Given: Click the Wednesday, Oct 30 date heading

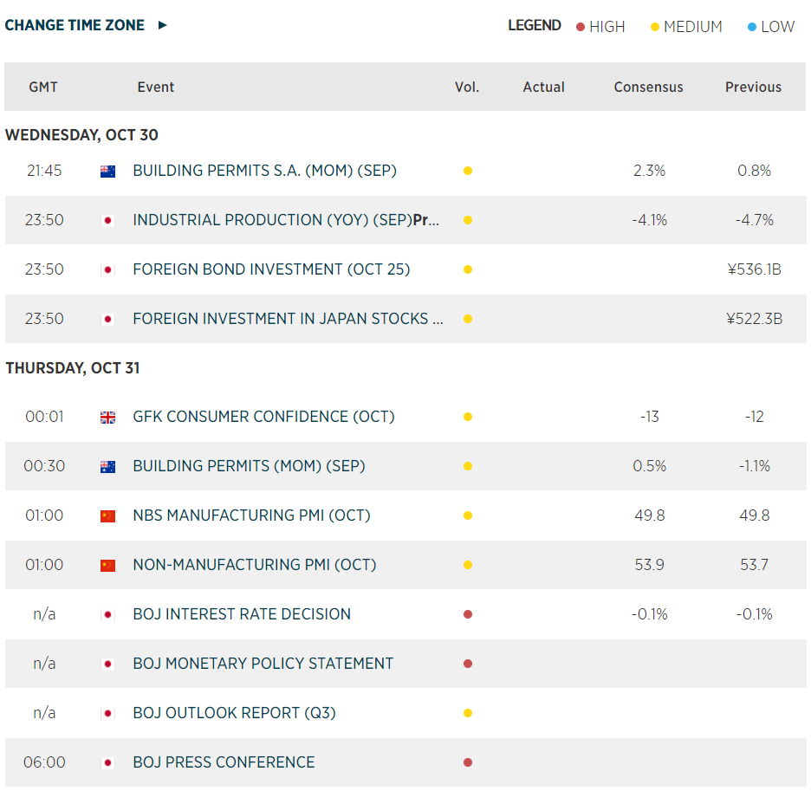Looking at the screenshot, I should (x=81, y=135).
